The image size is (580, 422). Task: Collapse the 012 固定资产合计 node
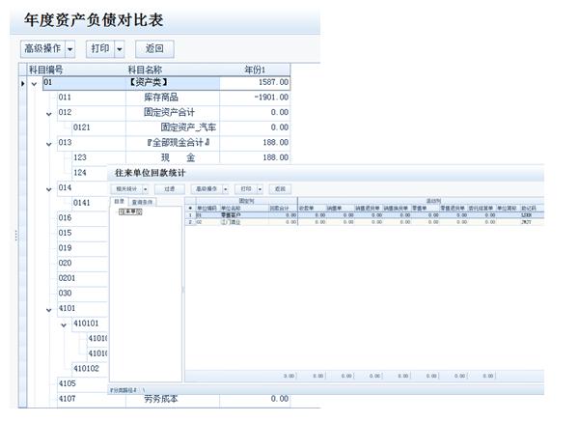[50, 113]
